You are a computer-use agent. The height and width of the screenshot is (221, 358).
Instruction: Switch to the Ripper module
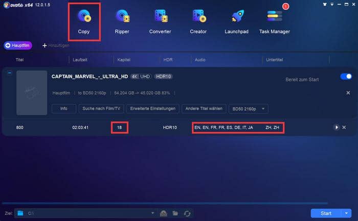click(122, 22)
